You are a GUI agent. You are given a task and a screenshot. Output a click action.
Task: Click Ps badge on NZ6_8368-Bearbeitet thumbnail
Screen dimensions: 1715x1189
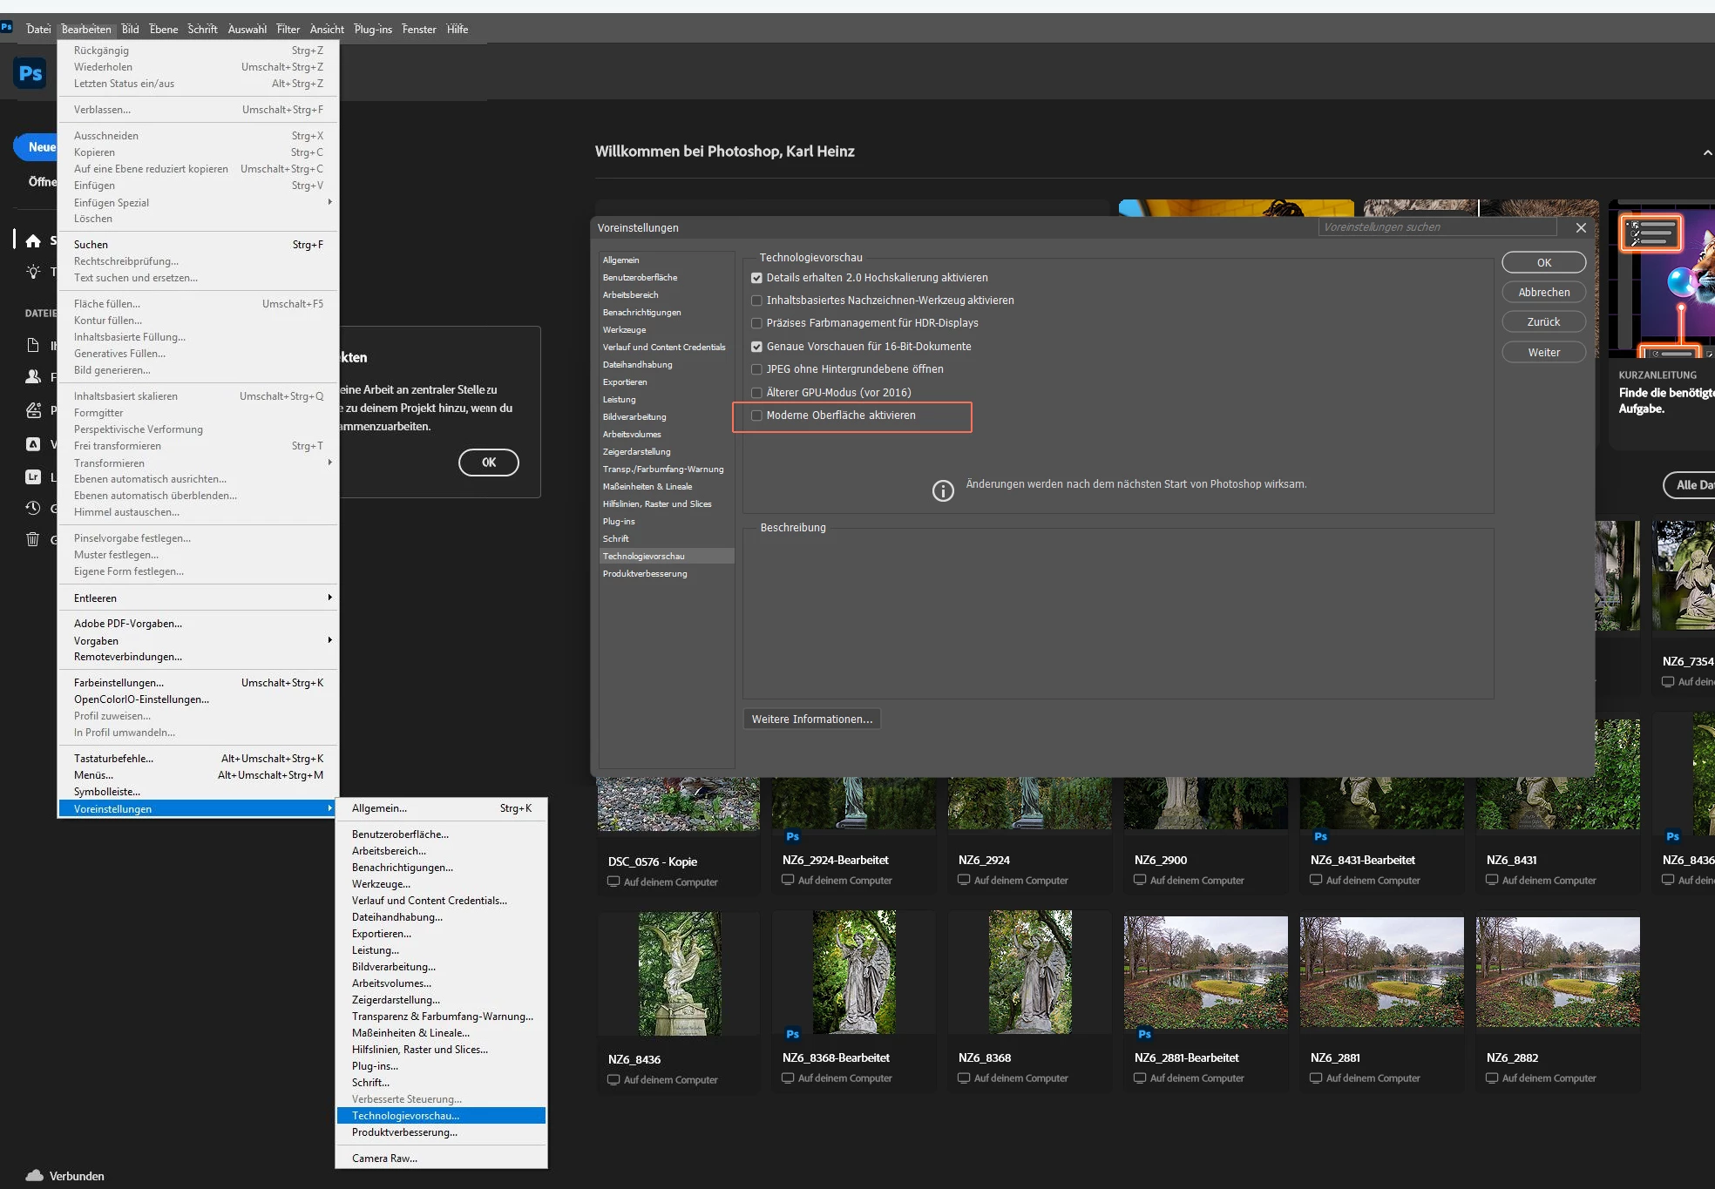(792, 1034)
